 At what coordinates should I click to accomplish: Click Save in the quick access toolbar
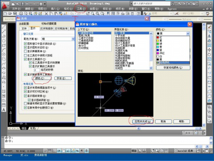tap(23, 4)
